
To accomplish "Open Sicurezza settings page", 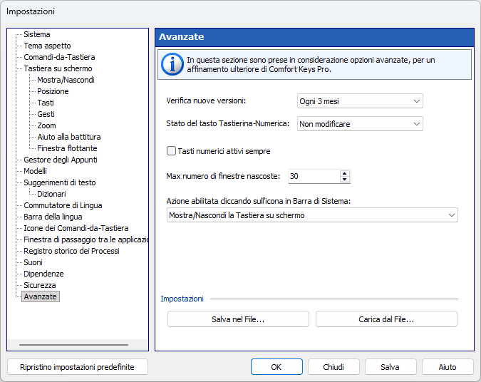I will (40, 285).
